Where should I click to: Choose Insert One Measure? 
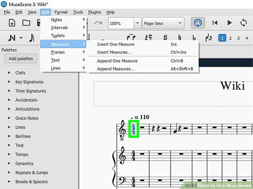pos(116,44)
